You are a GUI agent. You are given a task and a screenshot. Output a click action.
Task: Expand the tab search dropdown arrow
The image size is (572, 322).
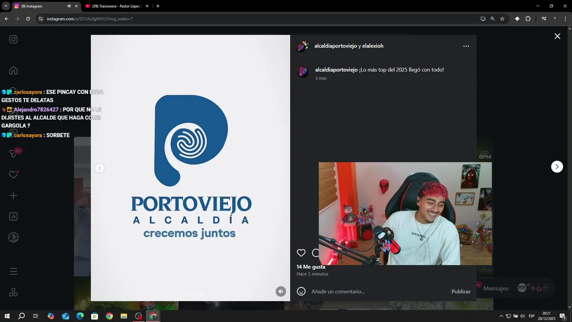(x=6, y=6)
